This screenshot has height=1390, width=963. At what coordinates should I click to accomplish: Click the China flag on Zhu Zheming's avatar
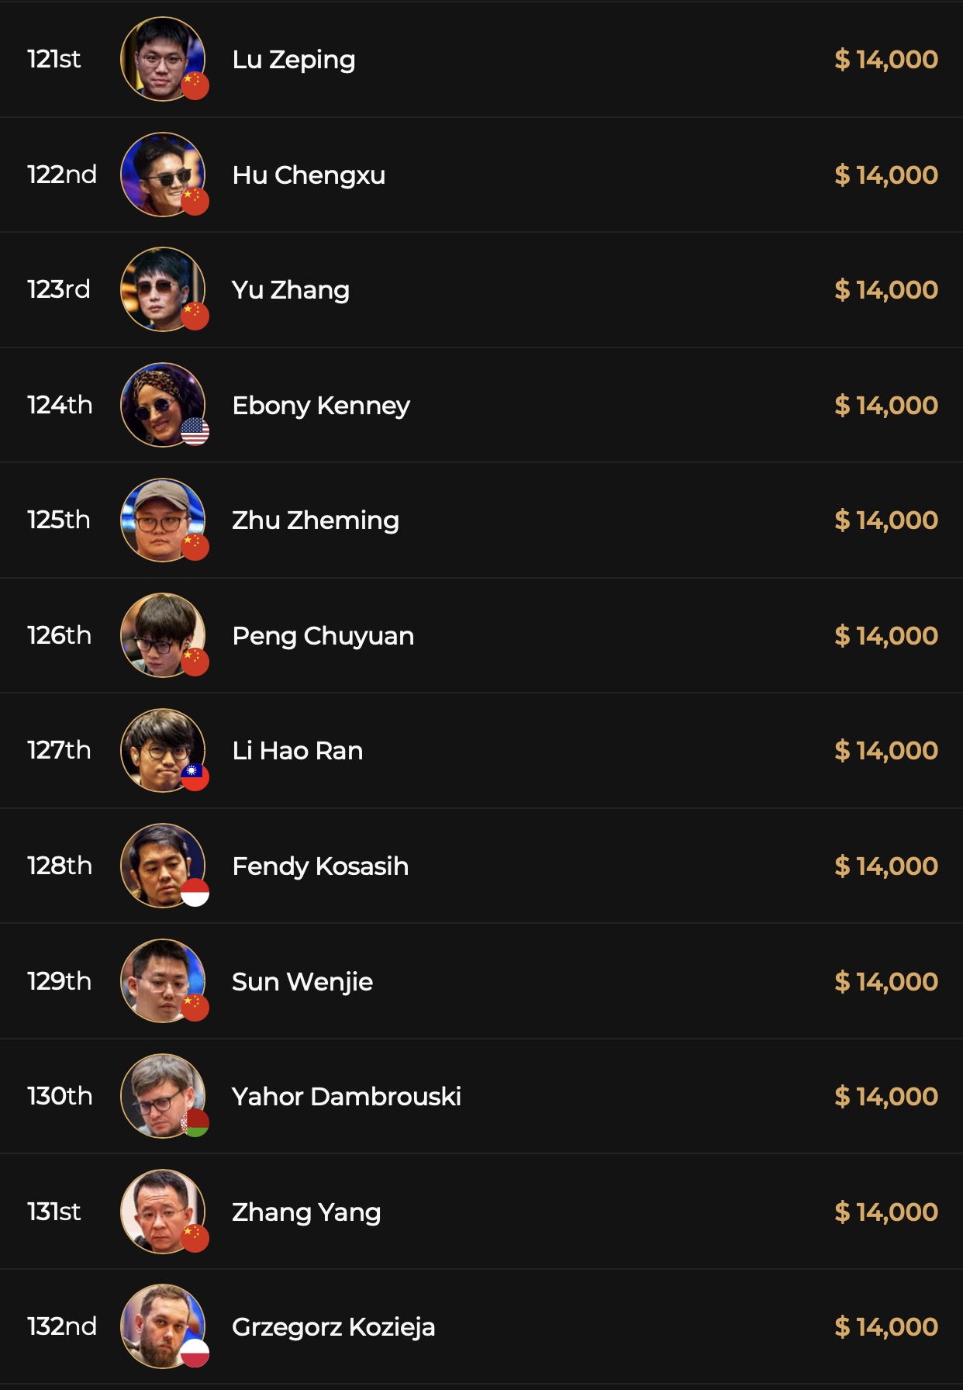(195, 546)
